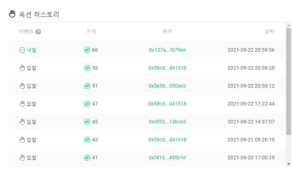Click the green token icon next to price 41

(x=87, y=158)
